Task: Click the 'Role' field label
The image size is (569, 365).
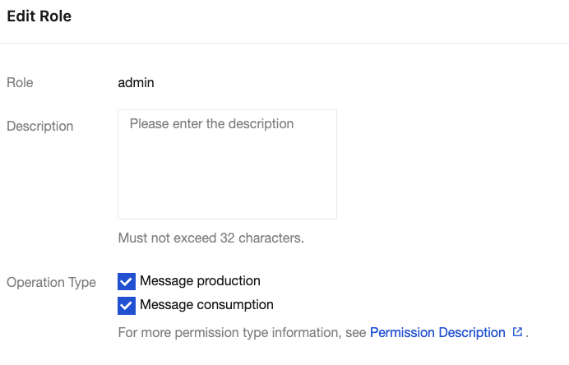Action: [20, 82]
